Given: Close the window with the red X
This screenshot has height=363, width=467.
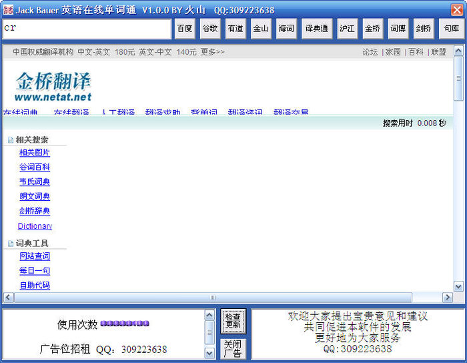Looking at the screenshot, I should 457,9.
